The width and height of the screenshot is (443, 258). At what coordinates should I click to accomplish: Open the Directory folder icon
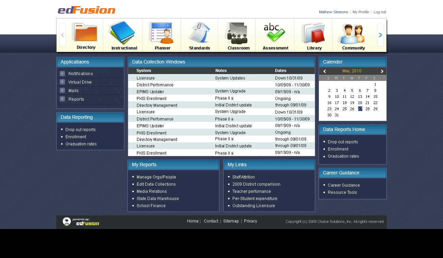(84, 33)
